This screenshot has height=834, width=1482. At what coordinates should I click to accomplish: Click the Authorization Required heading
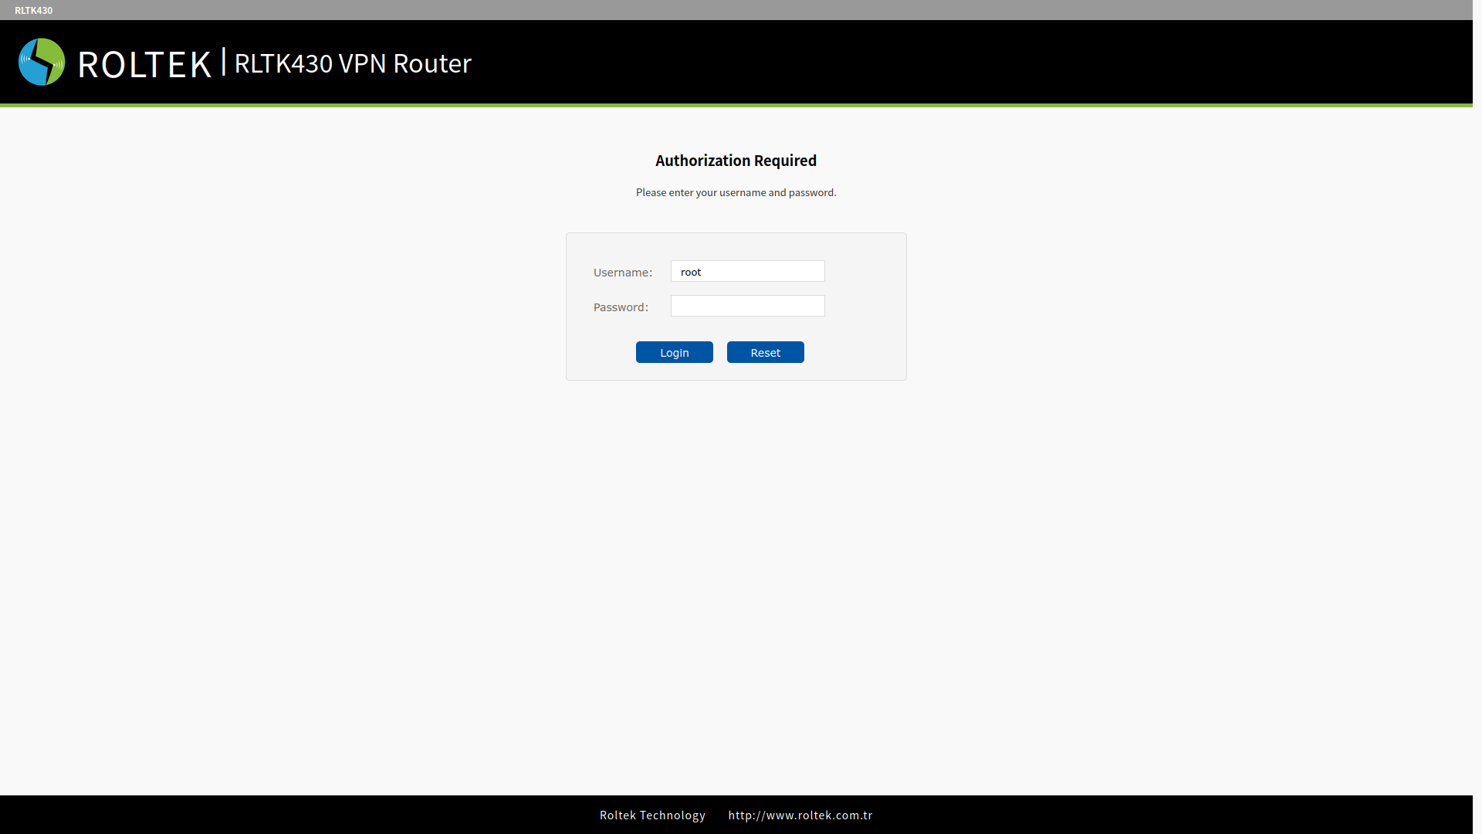coord(736,161)
